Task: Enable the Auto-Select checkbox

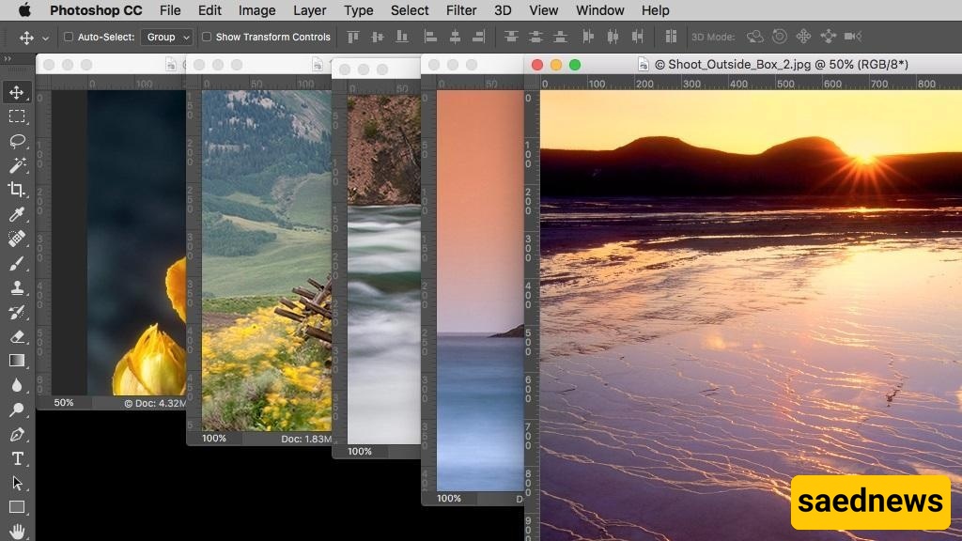Action: click(69, 38)
